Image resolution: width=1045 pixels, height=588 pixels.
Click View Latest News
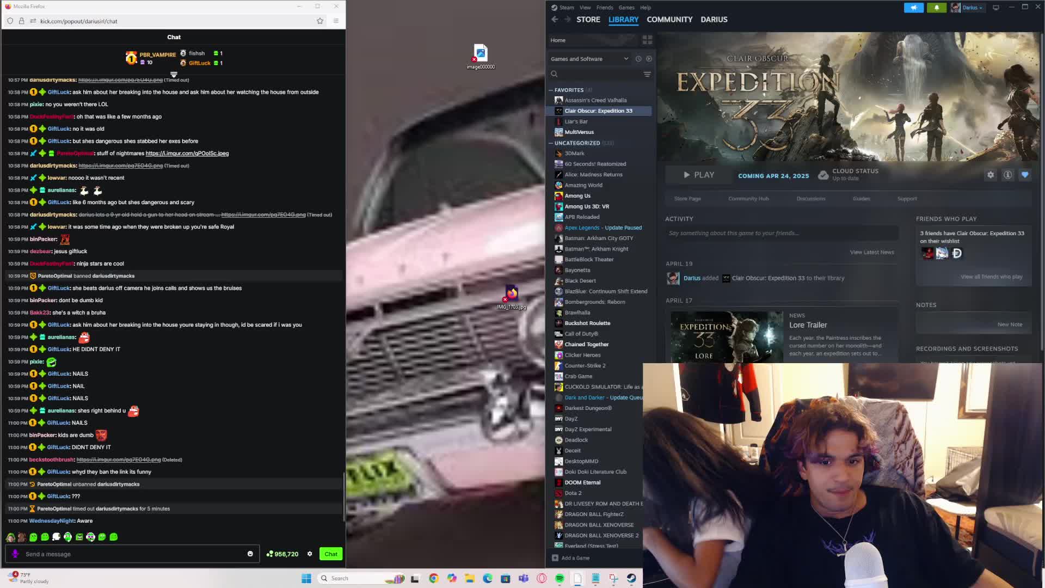[872, 252]
